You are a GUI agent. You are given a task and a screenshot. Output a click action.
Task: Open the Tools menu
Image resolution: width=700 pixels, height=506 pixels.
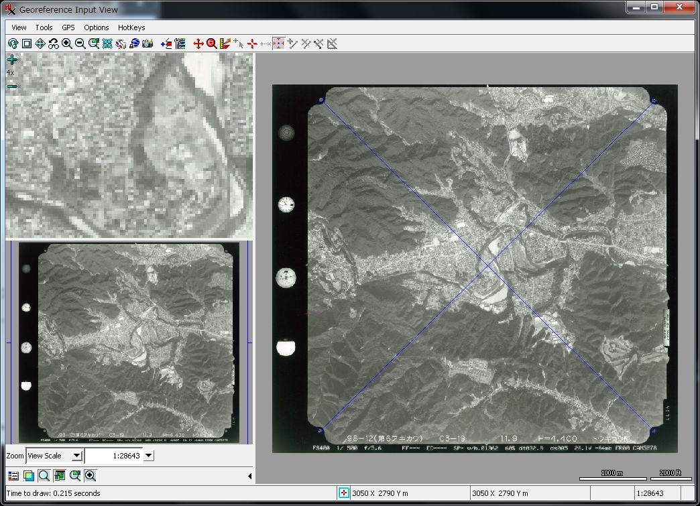coord(44,27)
